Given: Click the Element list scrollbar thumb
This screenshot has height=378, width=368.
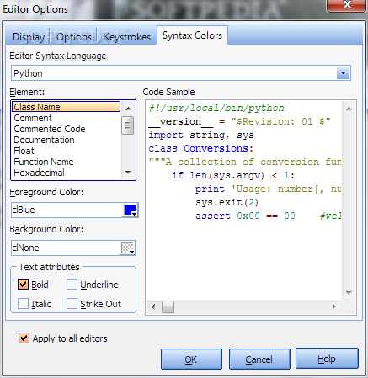Looking at the screenshot, I should point(128,125).
